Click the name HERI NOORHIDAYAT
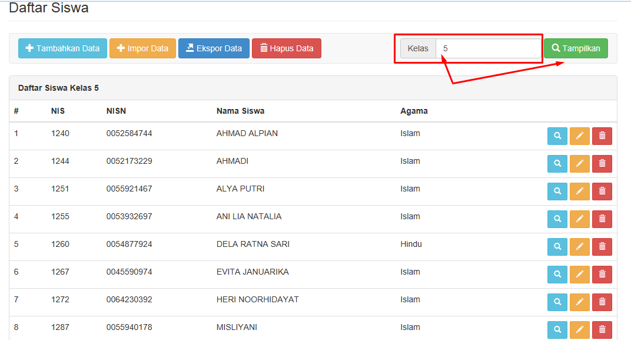Viewport: 631px width, 340px height. pyautogui.click(x=258, y=299)
